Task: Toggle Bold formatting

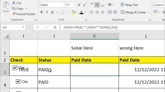Action: tap(42, 12)
